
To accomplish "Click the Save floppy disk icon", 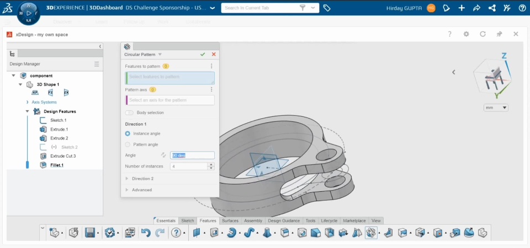I will point(90,233).
